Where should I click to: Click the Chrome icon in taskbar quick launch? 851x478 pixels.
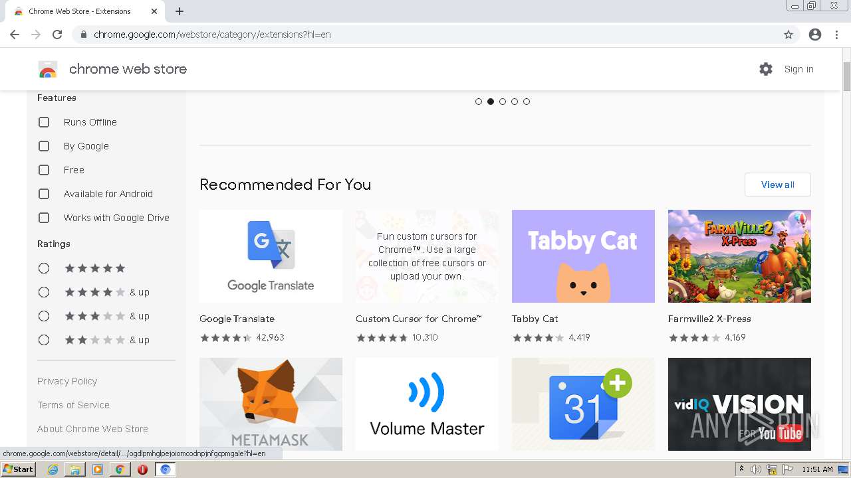tap(120, 469)
